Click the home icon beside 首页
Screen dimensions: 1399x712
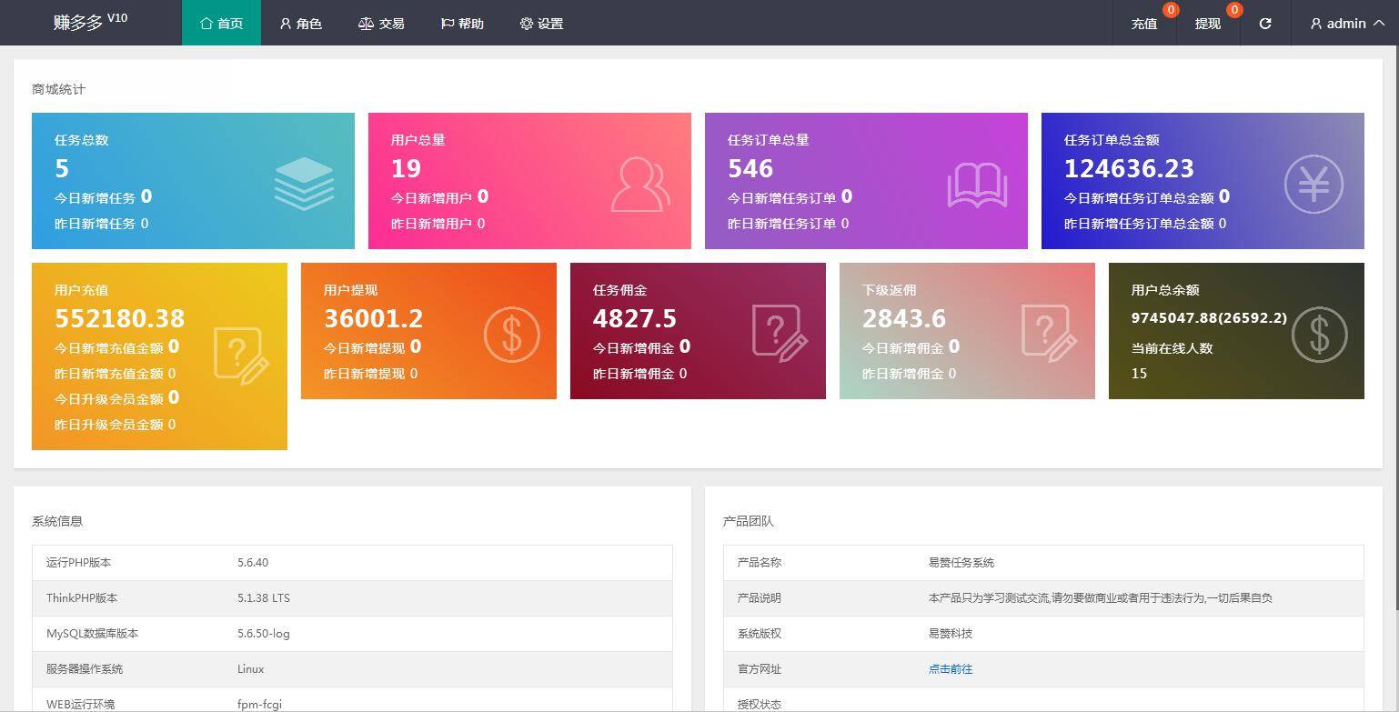point(205,24)
